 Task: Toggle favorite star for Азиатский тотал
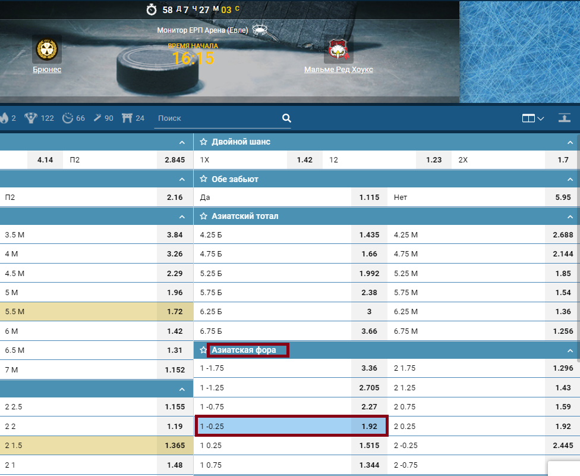[203, 217]
